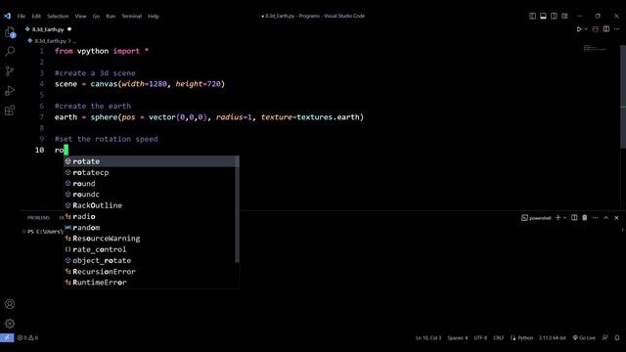Maximize panel with the up chevron

tap(606, 217)
